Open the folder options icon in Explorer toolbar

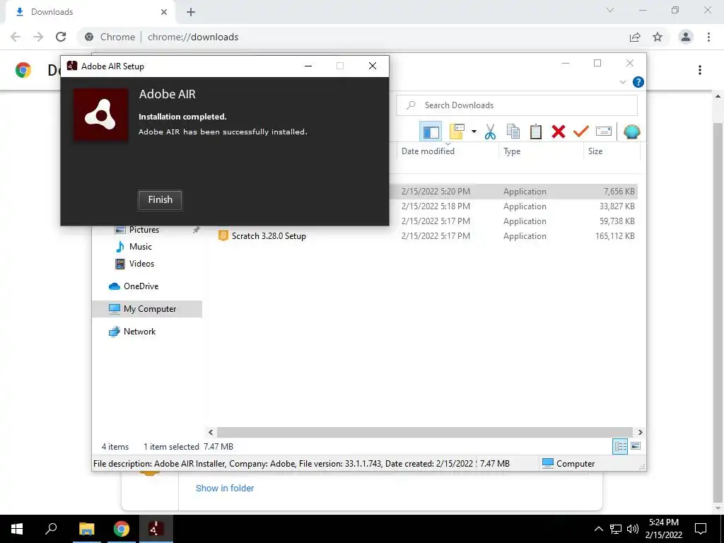tap(457, 132)
